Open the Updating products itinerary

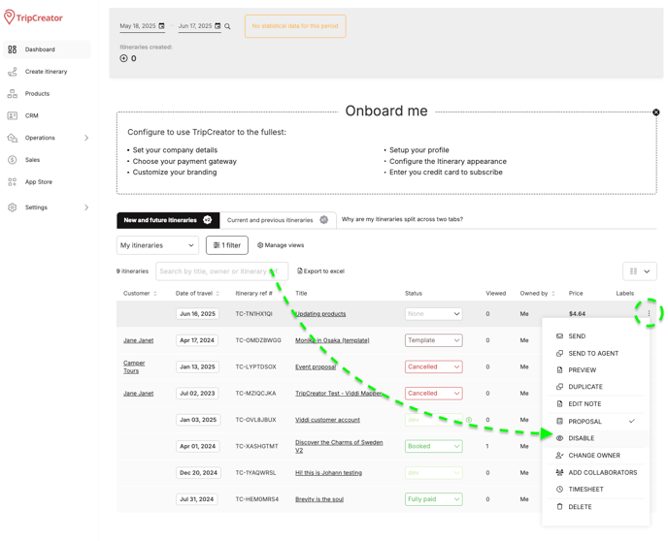(320, 314)
